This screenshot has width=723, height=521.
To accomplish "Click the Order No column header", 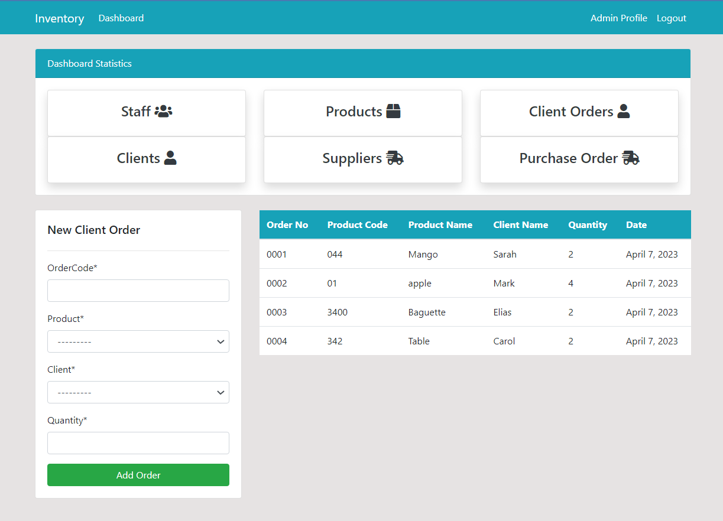I will click(287, 224).
